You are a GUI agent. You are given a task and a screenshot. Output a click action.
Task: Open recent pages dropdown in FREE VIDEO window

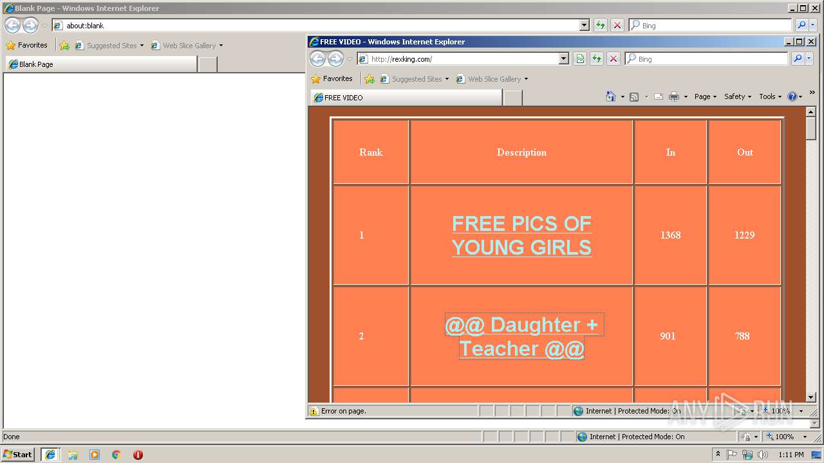[350, 59]
